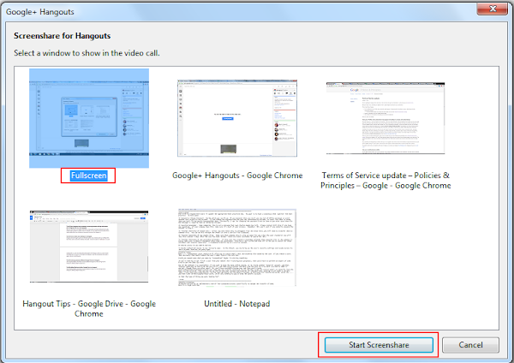Screen dimensions: 514x363
Task: Close the Google+ Hangouts dialog
Action: (493, 9)
